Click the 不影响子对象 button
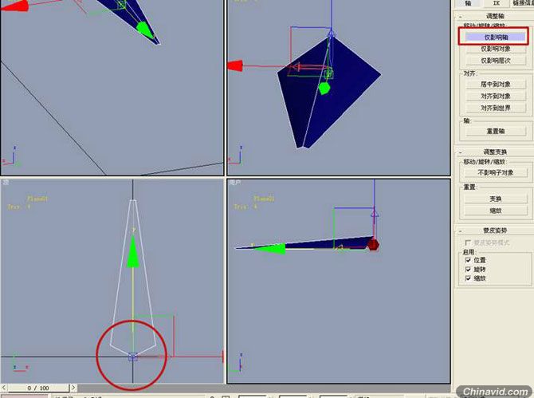This screenshot has height=398, width=534. (496, 173)
